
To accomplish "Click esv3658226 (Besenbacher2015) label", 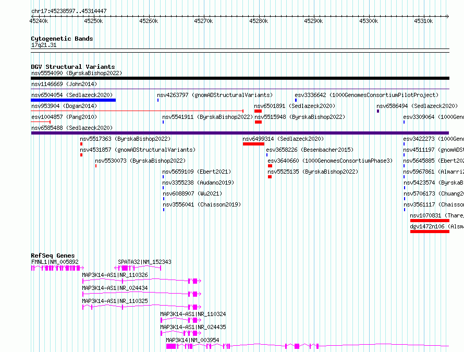I will 310,150.
